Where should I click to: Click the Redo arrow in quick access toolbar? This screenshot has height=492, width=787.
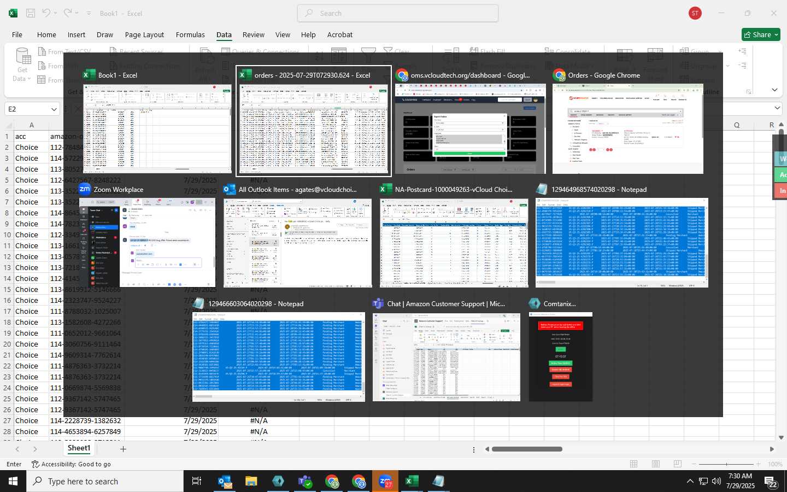(x=67, y=13)
